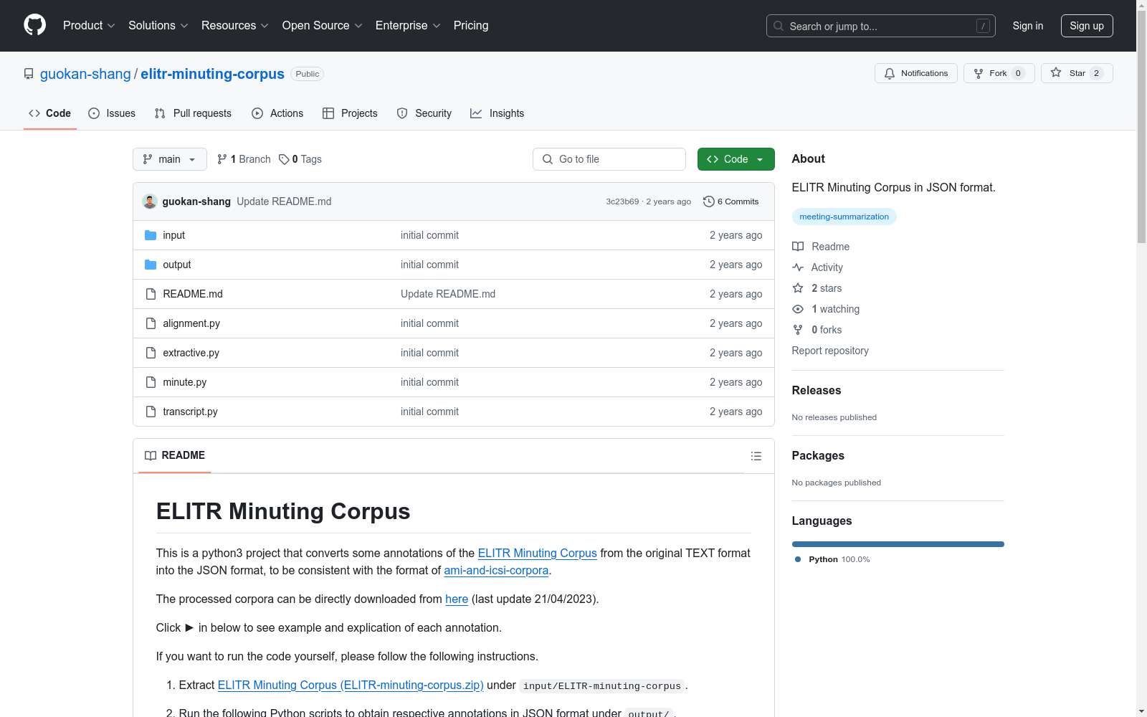Expand the Resources dropdown menu
The width and height of the screenshot is (1147, 717).
pyautogui.click(x=235, y=26)
